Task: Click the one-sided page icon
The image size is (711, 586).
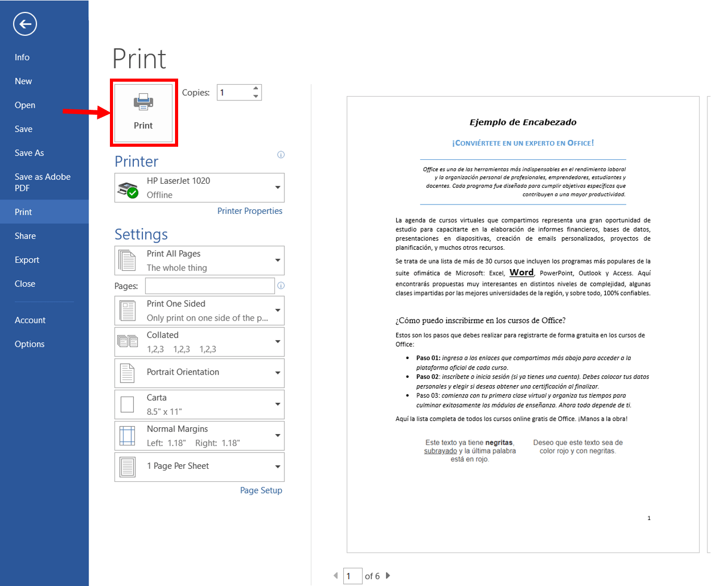Action: [128, 310]
